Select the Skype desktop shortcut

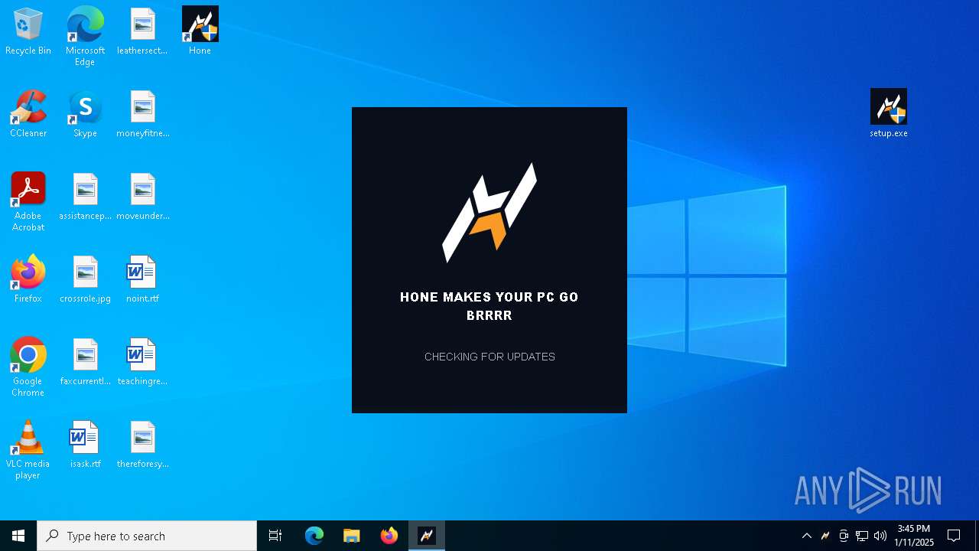(85, 115)
